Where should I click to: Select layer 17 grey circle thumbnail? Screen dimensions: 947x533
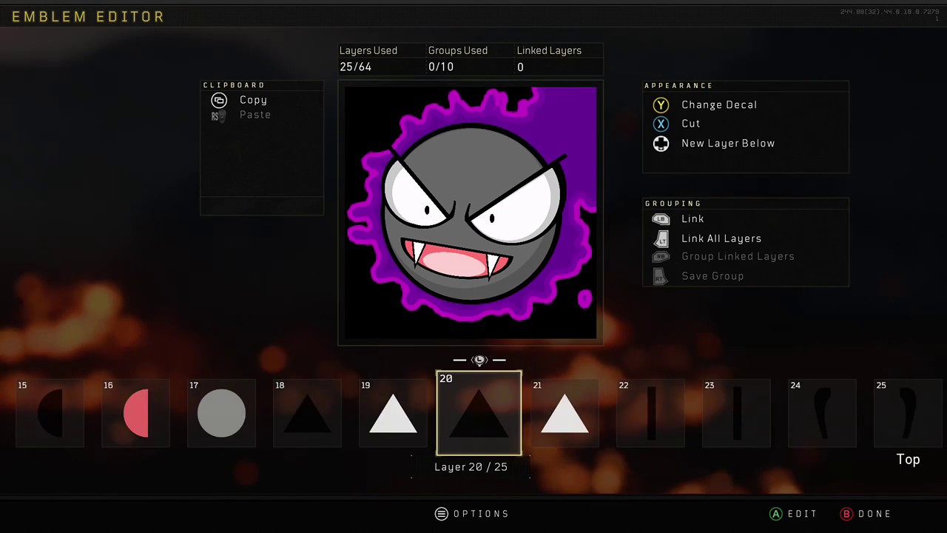coord(221,413)
